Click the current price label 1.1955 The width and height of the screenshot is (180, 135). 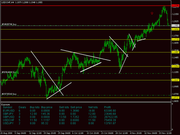tap(175, 25)
